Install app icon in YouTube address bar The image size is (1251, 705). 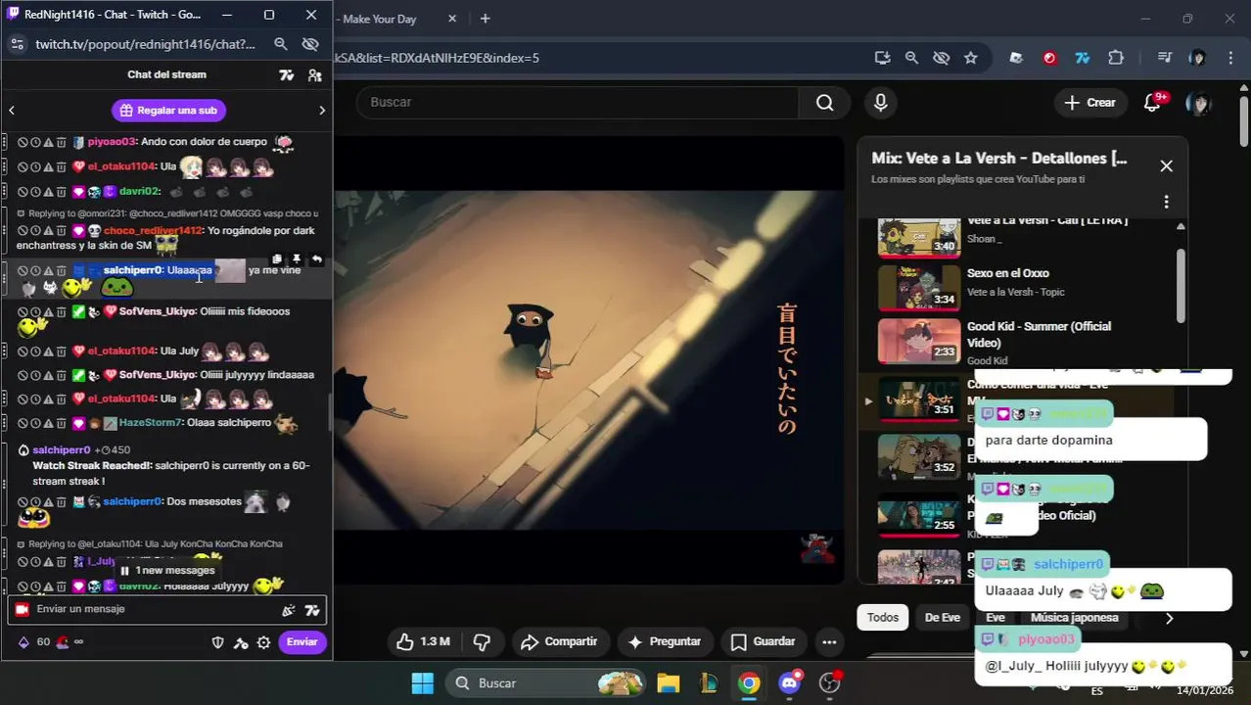(882, 58)
